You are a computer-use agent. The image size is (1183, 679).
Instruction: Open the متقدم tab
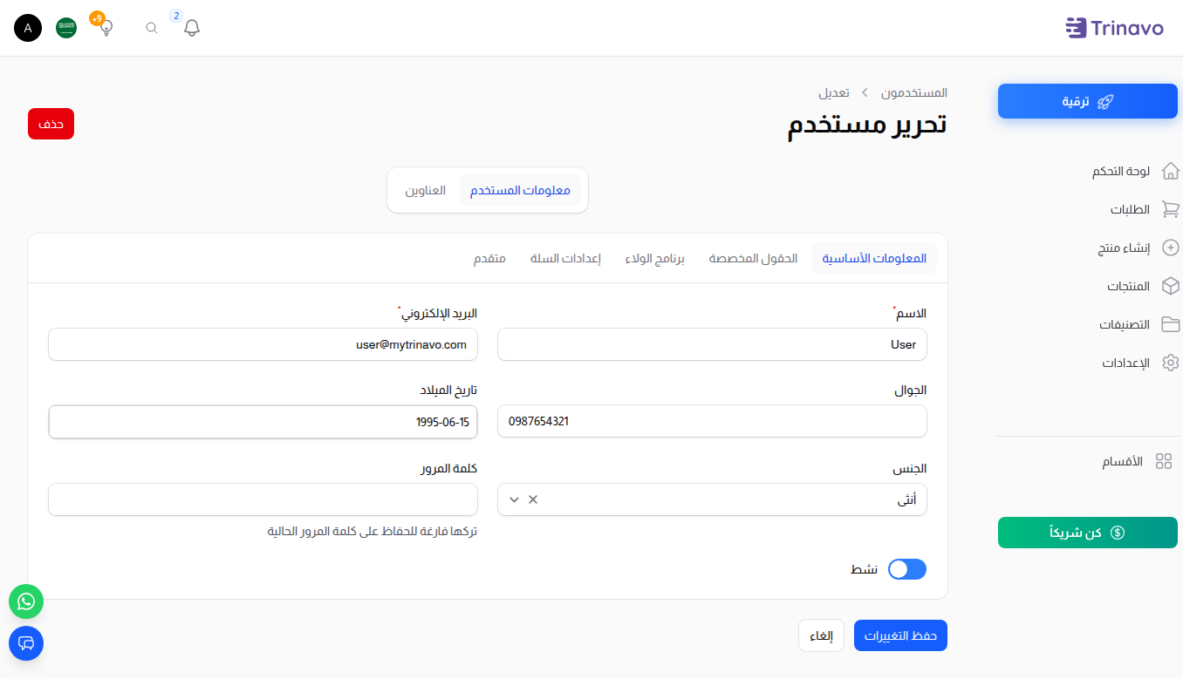[489, 259]
